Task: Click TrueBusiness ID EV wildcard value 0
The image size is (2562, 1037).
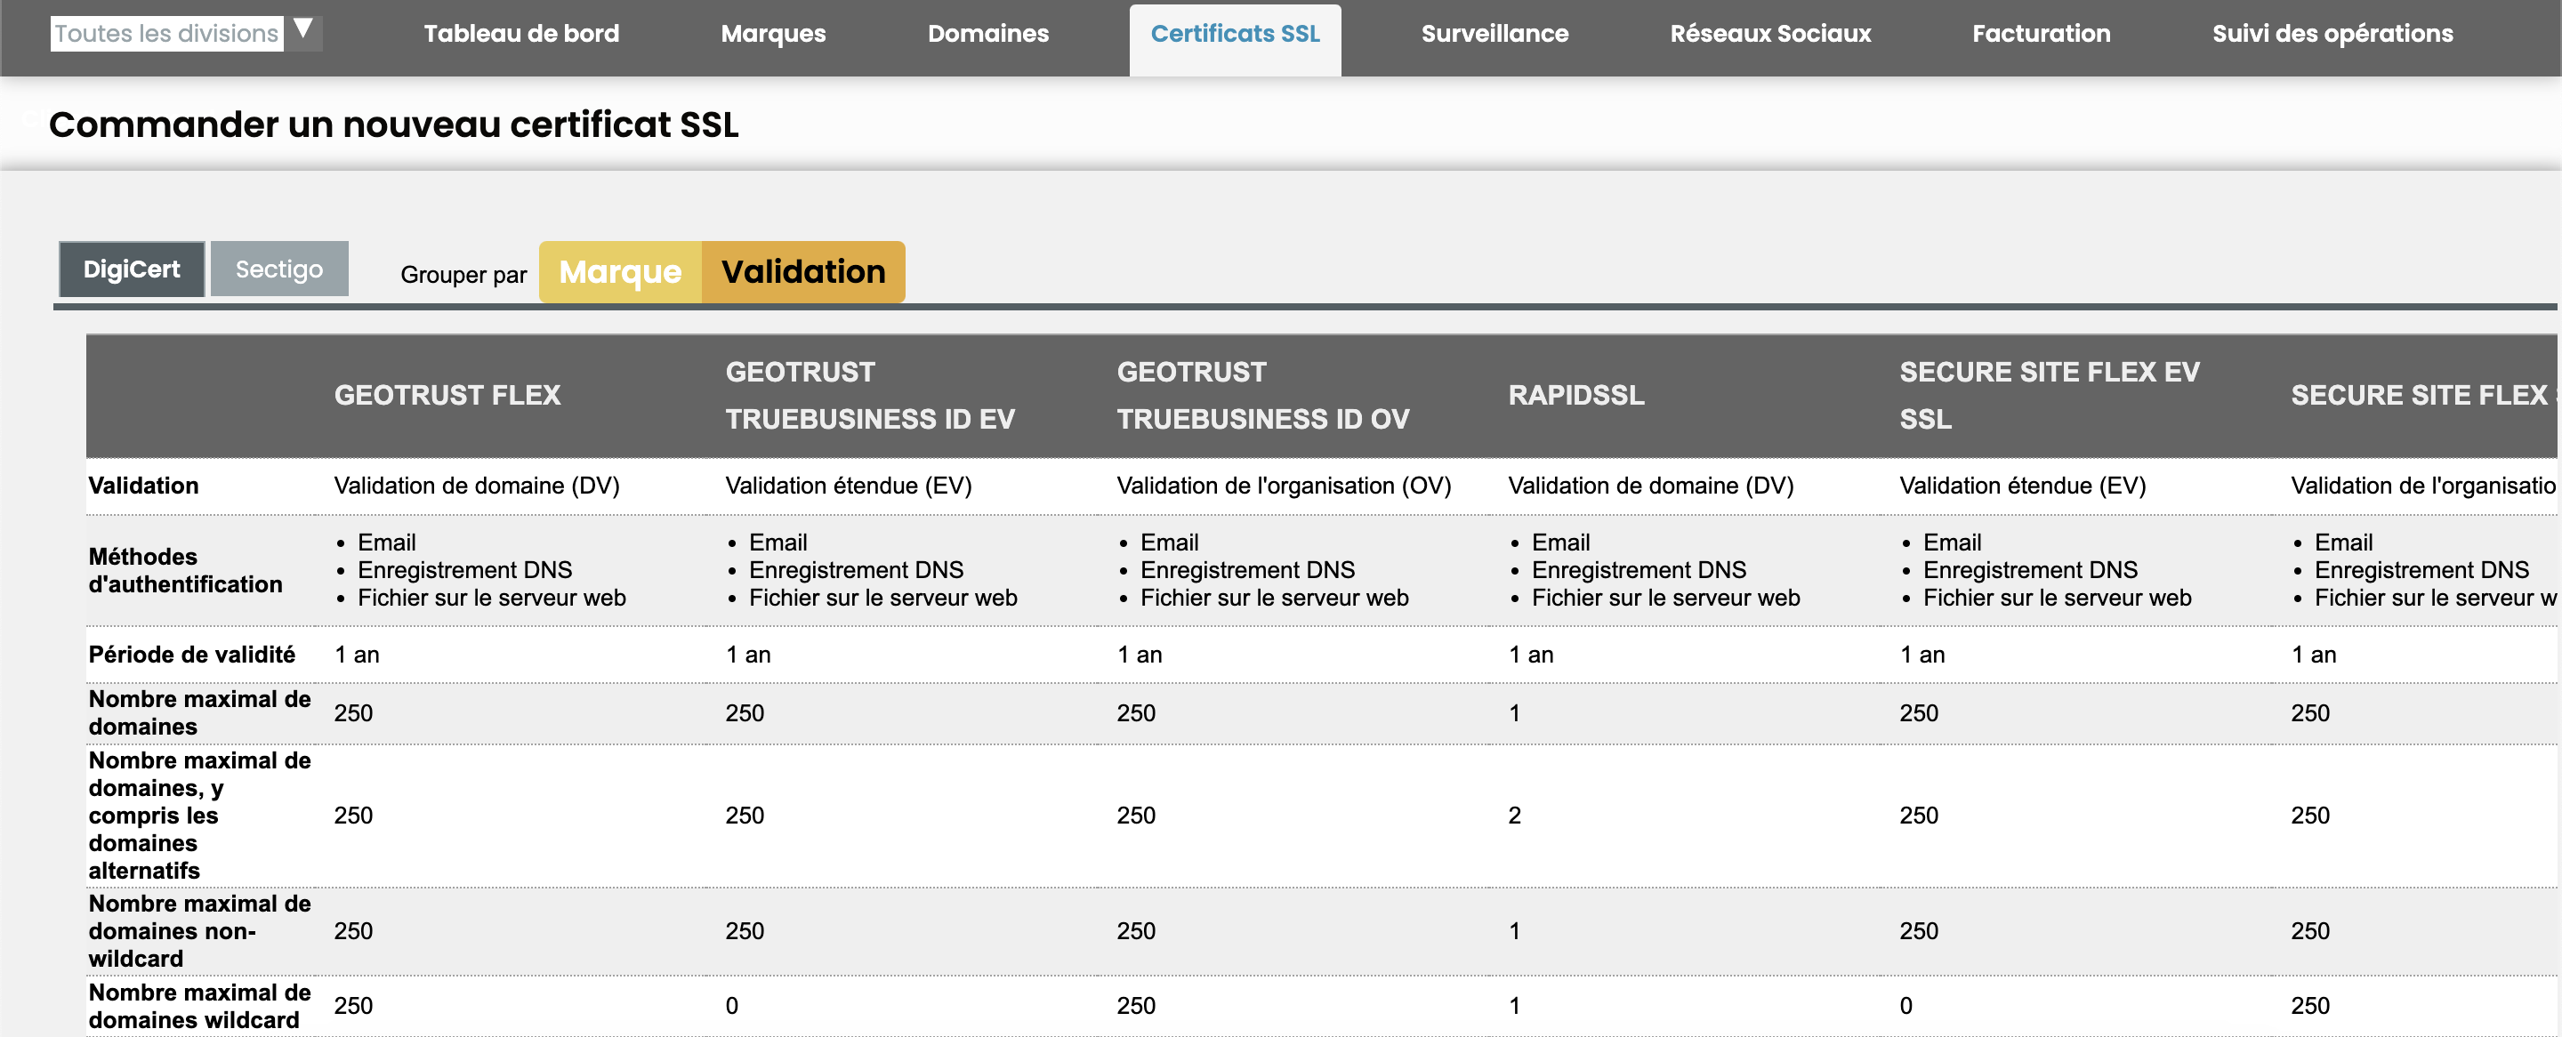Action: 731,1005
